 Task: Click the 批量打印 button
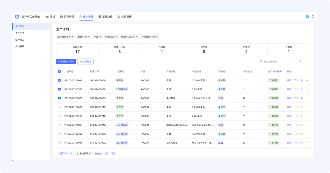click(85, 62)
